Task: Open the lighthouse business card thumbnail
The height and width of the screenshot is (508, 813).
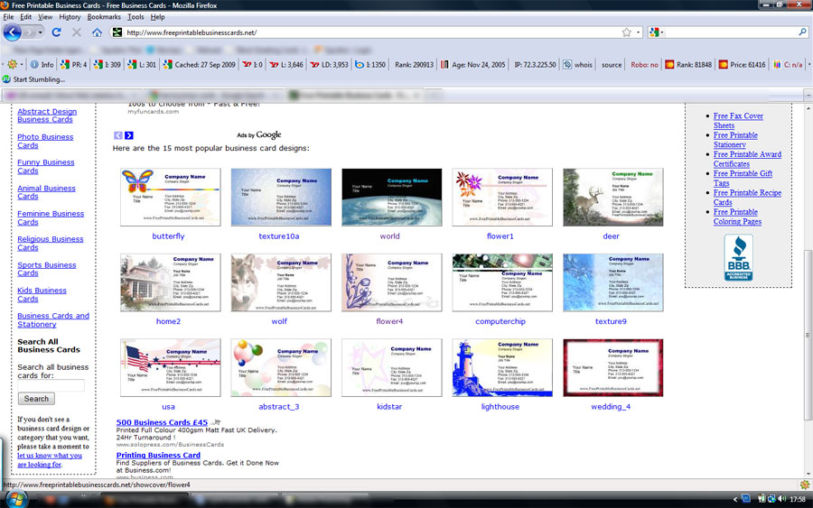Action: tap(501, 367)
